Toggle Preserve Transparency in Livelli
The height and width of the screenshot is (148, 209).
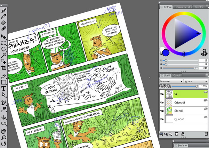coord(161,86)
